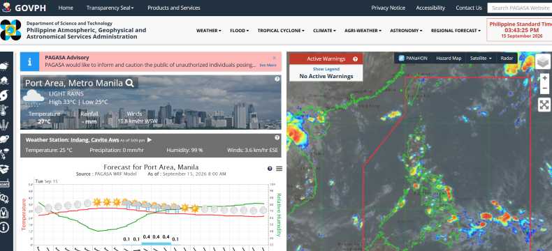Click help icon beside forecast chart menu

[270, 169]
